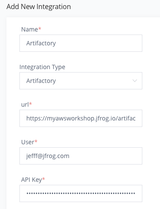Click the API Key field label
Image resolution: width=160 pixels, height=209 pixels.
31,180
